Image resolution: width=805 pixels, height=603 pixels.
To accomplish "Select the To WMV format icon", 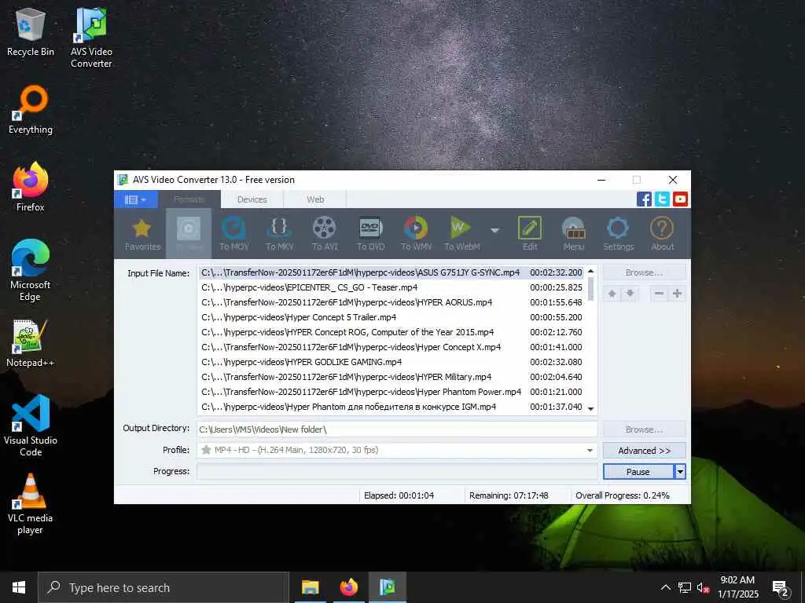I will click(416, 234).
